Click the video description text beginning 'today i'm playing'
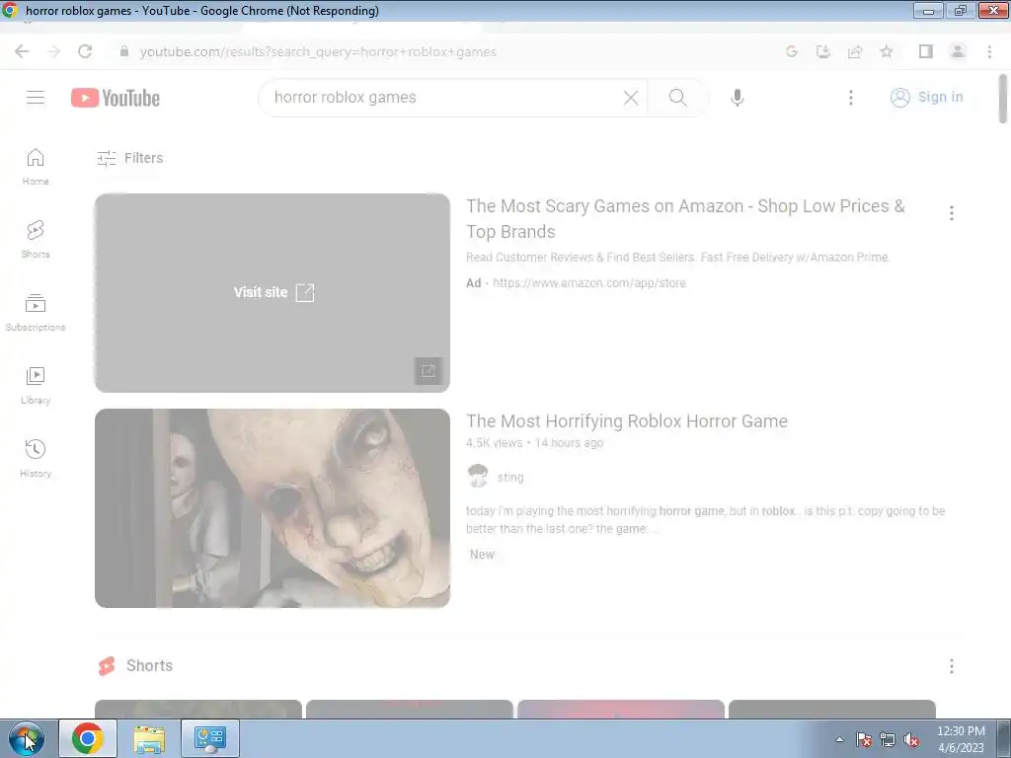This screenshot has width=1011, height=758. (705, 519)
